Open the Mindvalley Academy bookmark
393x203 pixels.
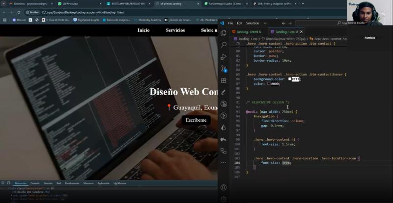click(148, 20)
